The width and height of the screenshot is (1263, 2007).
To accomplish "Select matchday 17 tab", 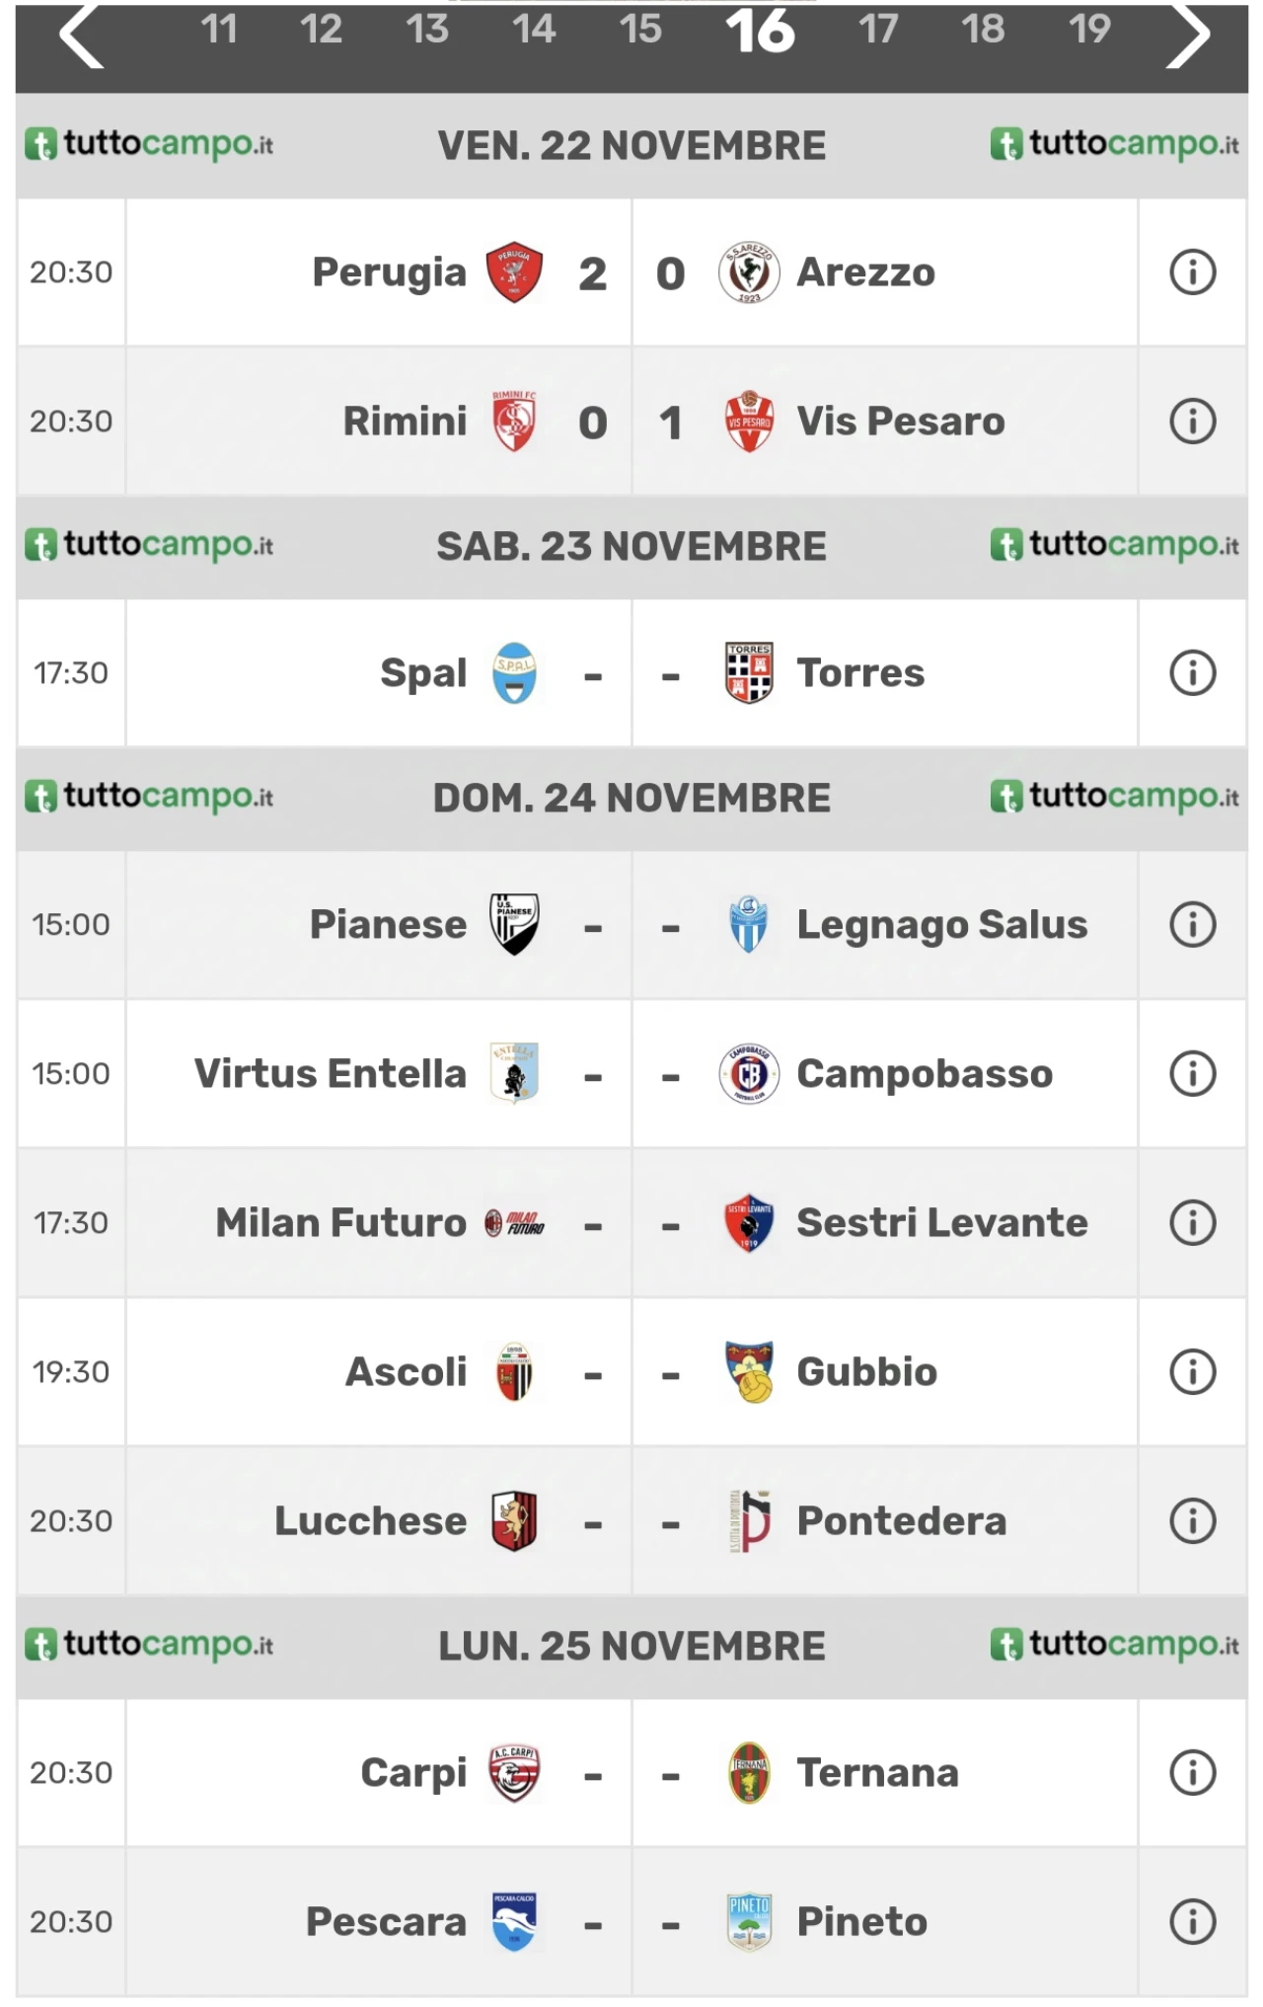I will (877, 30).
